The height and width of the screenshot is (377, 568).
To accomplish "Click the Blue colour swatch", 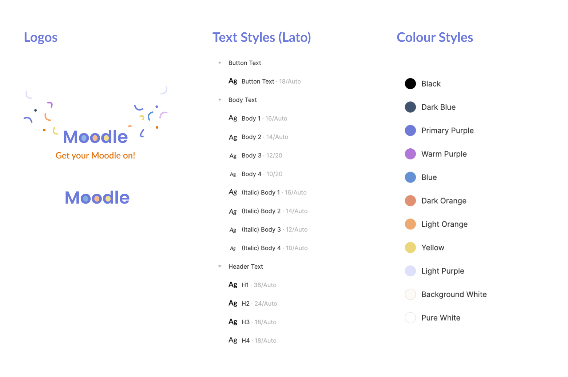I will tap(410, 177).
